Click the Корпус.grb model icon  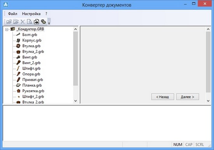(18, 40)
